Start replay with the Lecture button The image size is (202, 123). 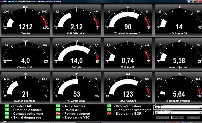click(162, 117)
